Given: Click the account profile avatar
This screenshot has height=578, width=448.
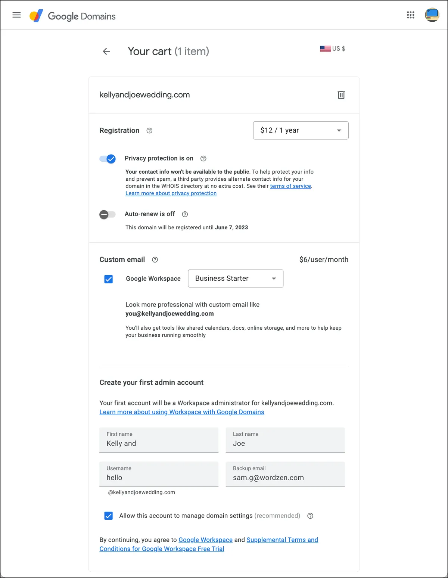Looking at the screenshot, I should (432, 15).
